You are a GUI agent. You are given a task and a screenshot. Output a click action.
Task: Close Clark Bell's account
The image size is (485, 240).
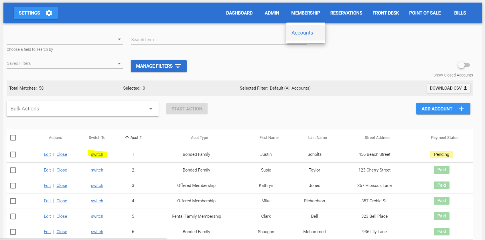(62, 216)
